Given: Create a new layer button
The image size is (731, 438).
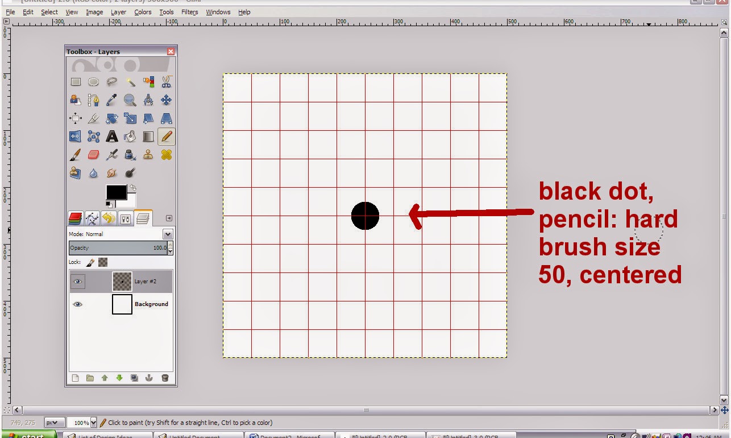Looking at the screenshot, I should point(75,378).
